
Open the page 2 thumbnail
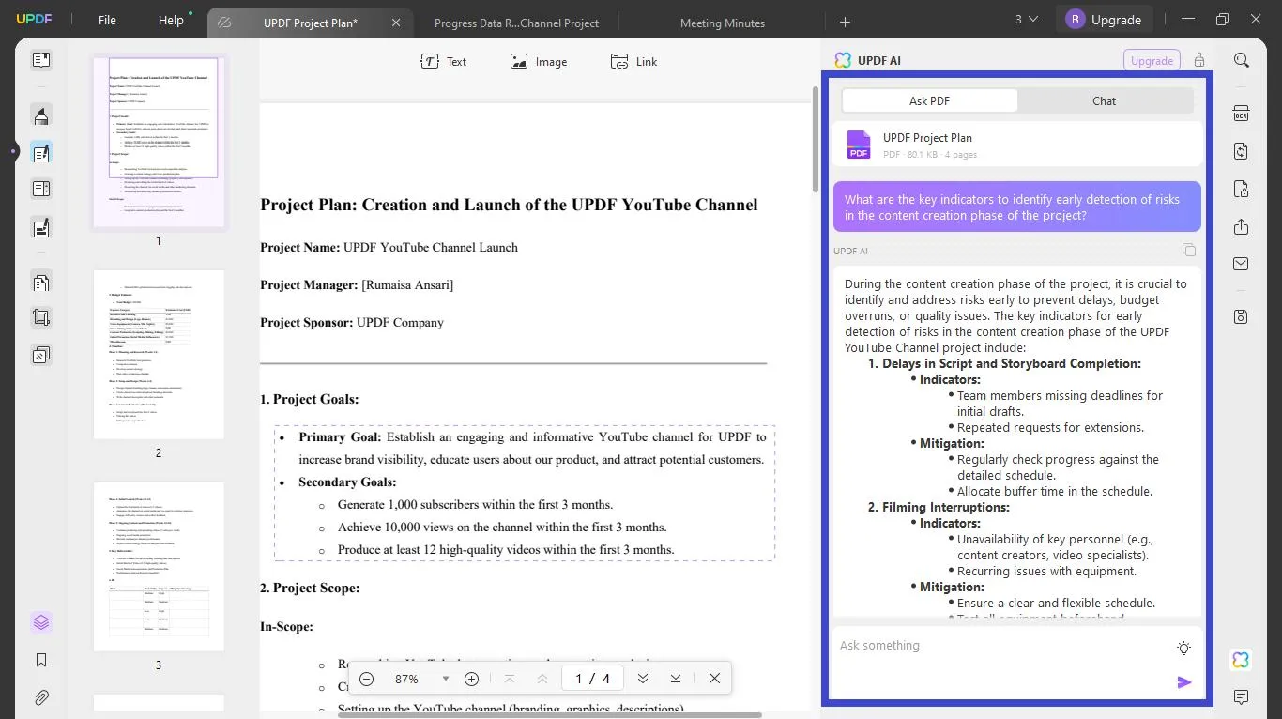coord(159,355)
